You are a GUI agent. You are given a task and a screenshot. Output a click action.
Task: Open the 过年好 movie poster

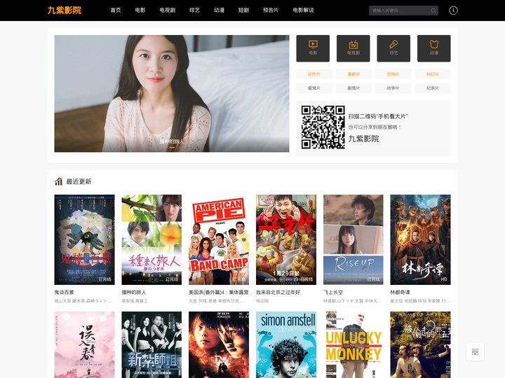click(286, 239)
